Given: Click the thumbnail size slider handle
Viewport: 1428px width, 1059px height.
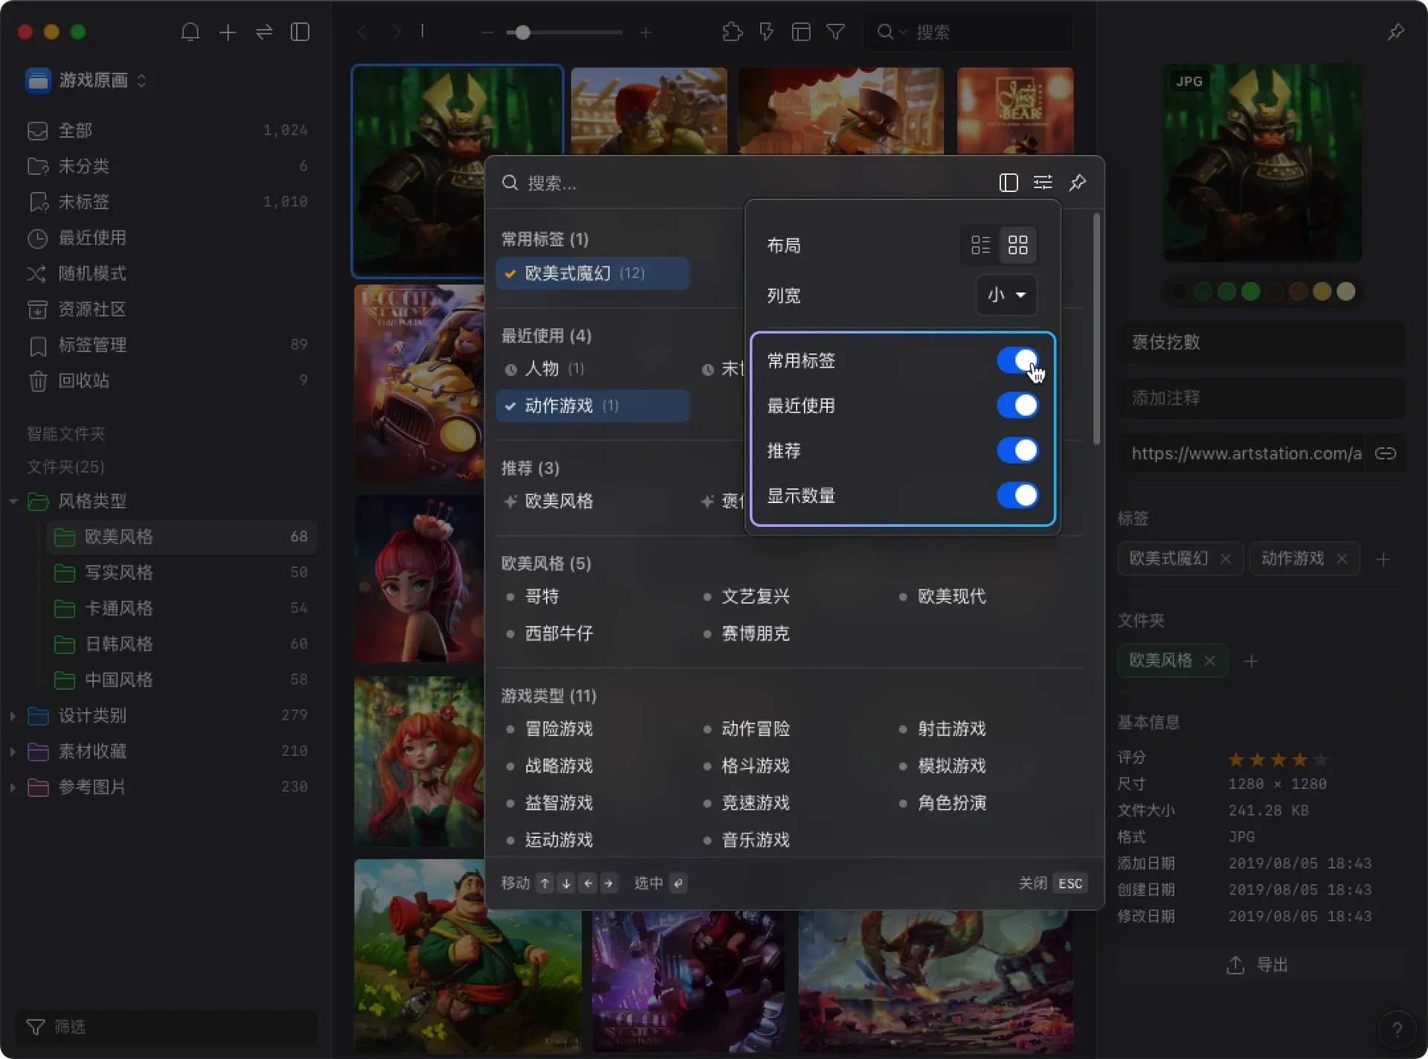Looking at the screenshot, I should click(x=523, y=33).
